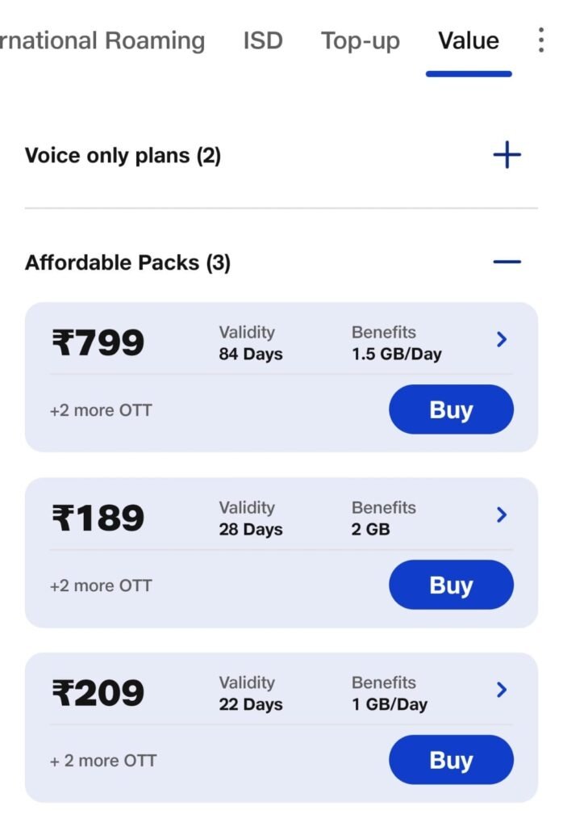This screenshot has height=827, width=563.
Task: Tap the ₹799 price label
Action: pyautogui.click(x=98, y=343)
